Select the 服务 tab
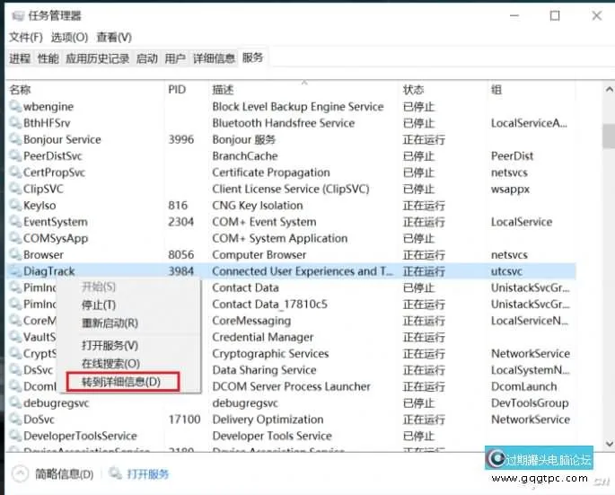 pyautogui.click(x=252, y=57)
